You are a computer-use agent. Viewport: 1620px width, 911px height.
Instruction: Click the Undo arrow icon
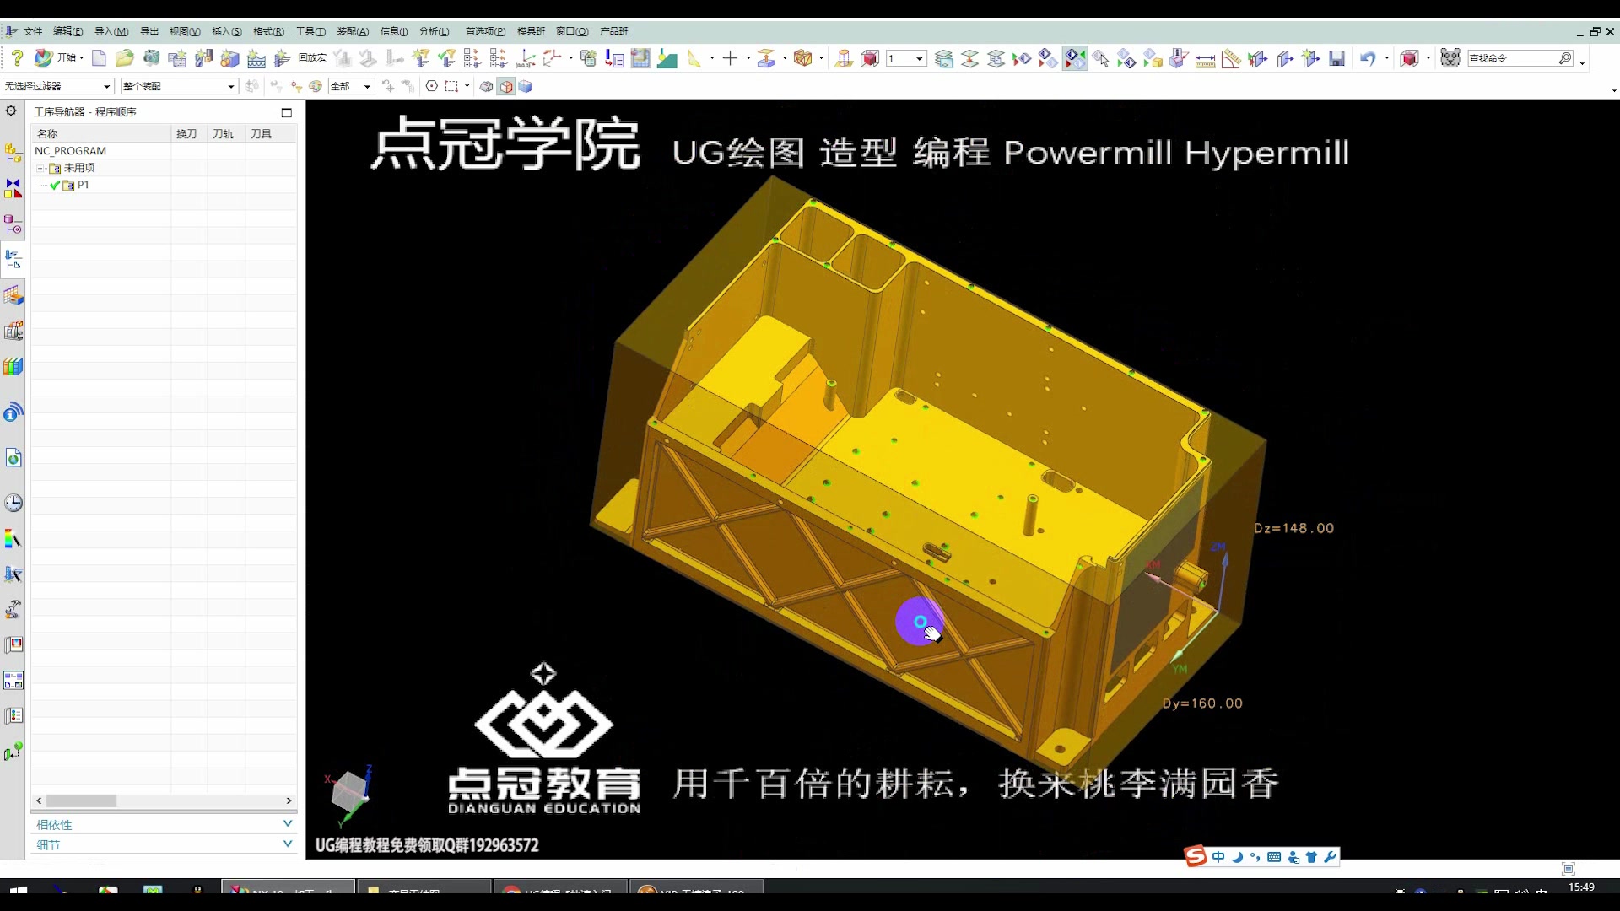click(1368, 57)
